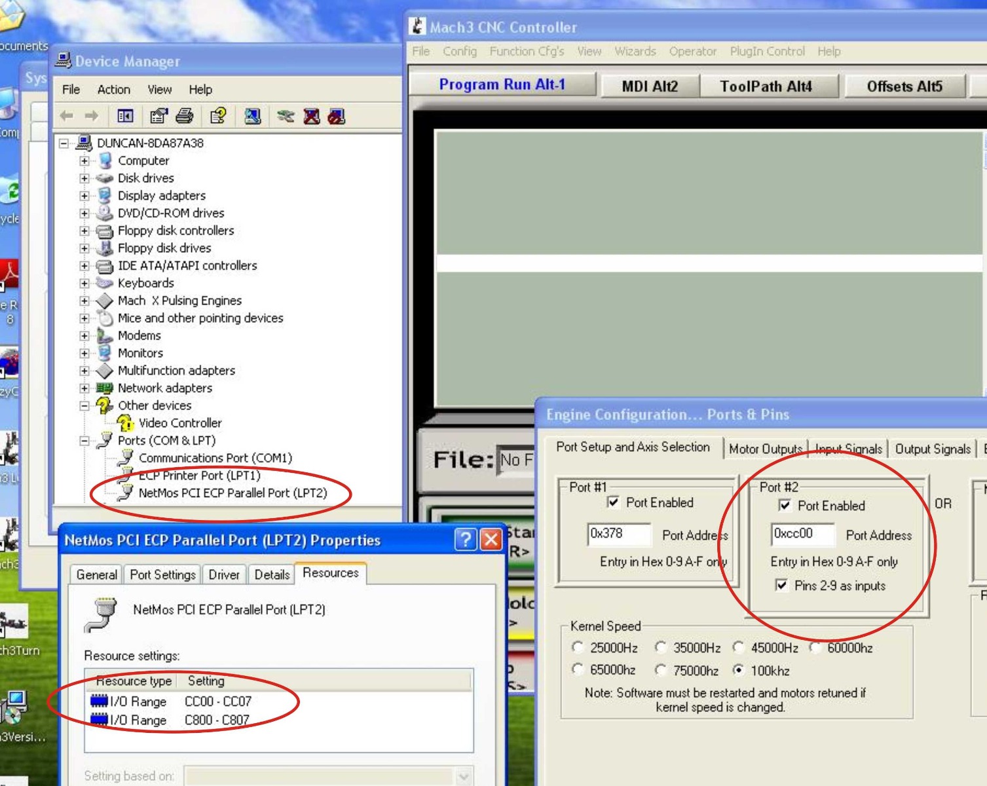
Task: Click the Offsets Alt5 screen button
Action: click(904, 86)
